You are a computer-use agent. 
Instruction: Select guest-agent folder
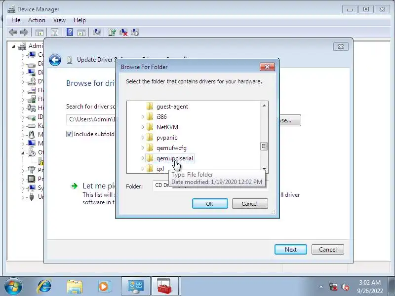coord(172,107)
